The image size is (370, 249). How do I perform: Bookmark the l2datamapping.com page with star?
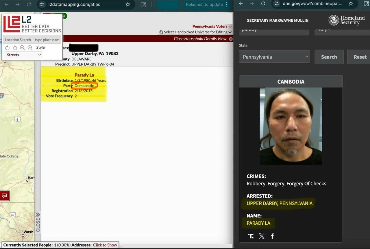(128, 4)
